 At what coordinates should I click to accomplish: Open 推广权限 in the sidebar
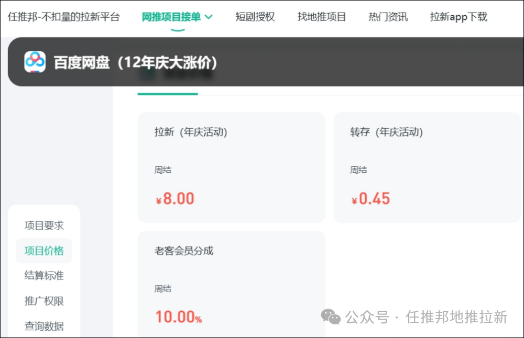pyautogui.click(x=44, y=301)
